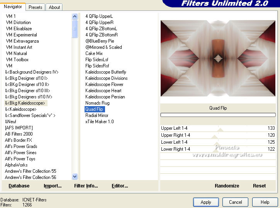Select the &Neu! category
The height and width of the screenshot is (208, 280).
tap(10, 122)
